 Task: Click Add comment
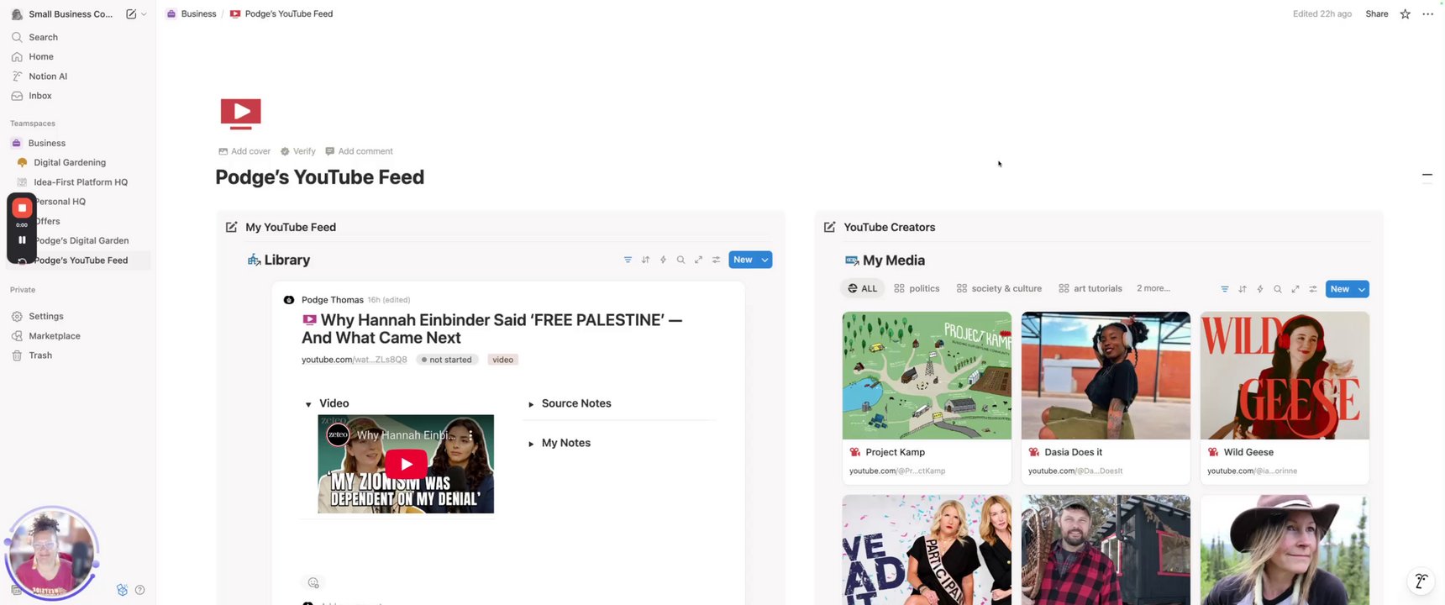coord(359,151)
